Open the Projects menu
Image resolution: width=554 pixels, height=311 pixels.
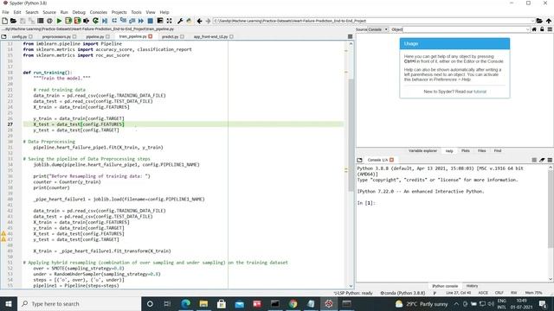coord(119,12)
